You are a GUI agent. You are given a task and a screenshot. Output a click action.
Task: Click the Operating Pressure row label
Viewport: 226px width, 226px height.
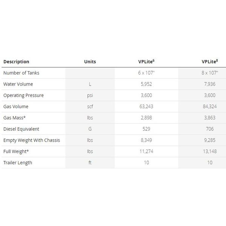point(23,95)
